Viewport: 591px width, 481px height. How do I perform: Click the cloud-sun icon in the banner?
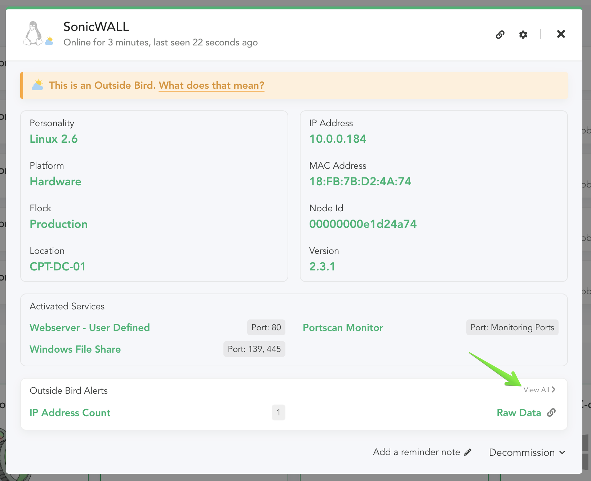tap(37, 85)
